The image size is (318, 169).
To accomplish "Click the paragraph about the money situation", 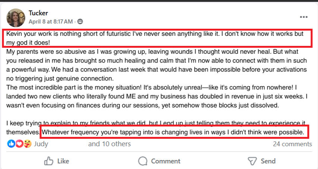I will [157, 96].
